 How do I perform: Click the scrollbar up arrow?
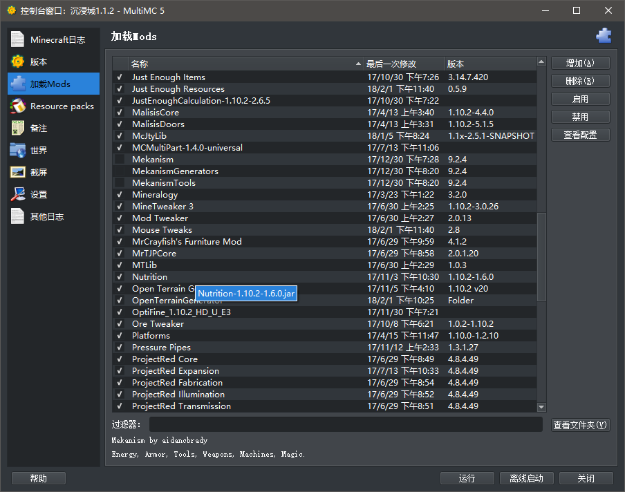pyautogui.click(x=541, y=61)
